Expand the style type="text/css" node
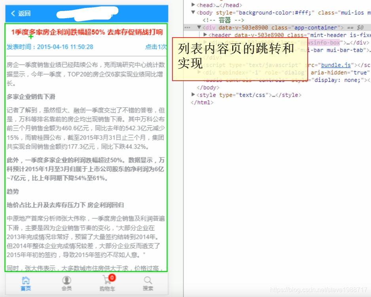 (193, 95)
